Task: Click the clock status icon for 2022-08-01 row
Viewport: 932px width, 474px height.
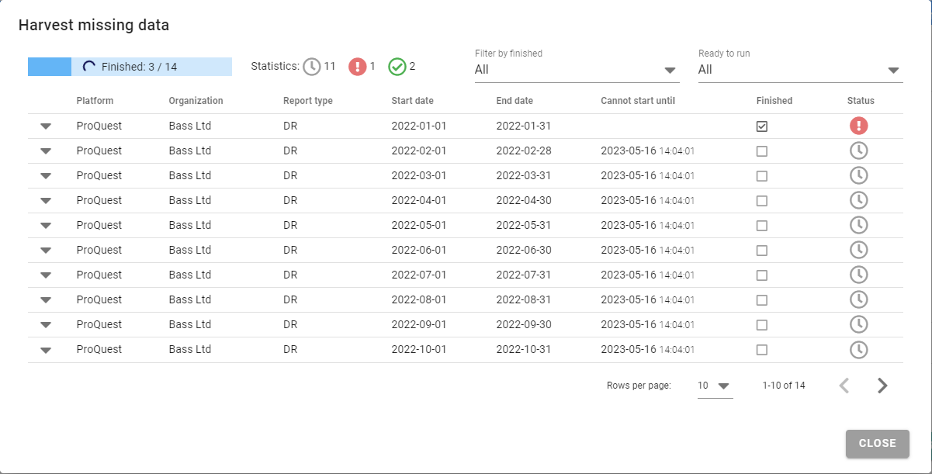Action: (858, 299)
